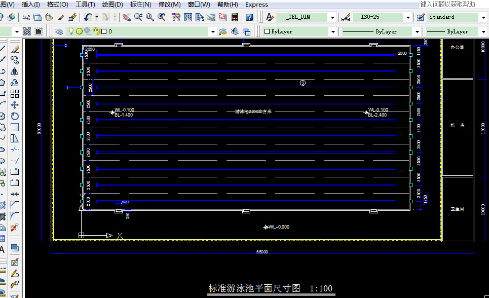This screenshot has width=489, height=298.
Task: Choose the Rotate tool
Action: 15,116
